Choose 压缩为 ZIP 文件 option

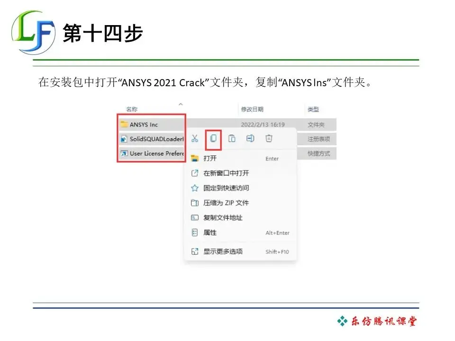click(x=240, y=203)
